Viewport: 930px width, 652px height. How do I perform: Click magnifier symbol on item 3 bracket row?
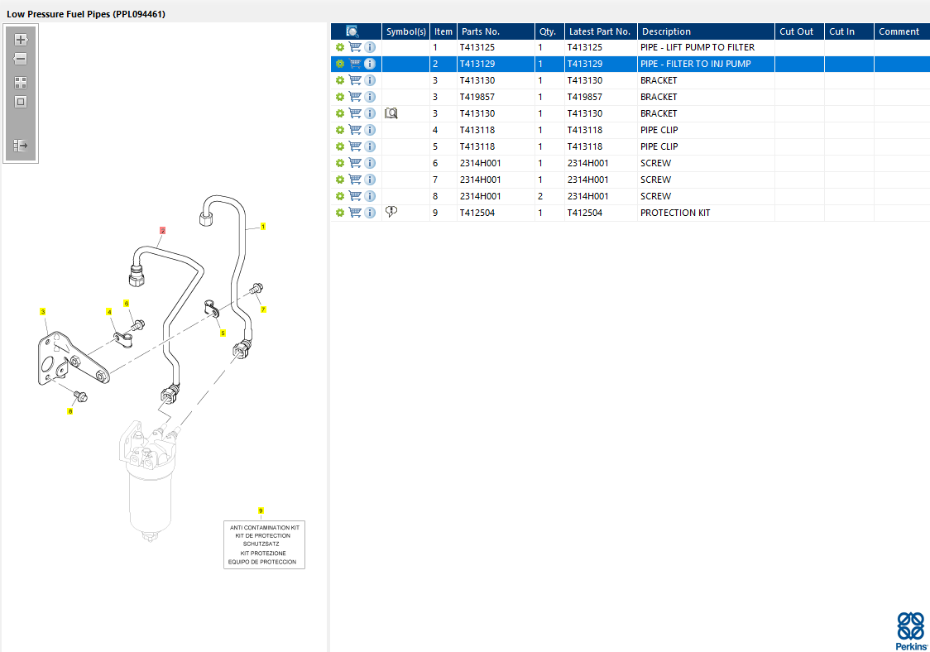(x=391, y=113)
